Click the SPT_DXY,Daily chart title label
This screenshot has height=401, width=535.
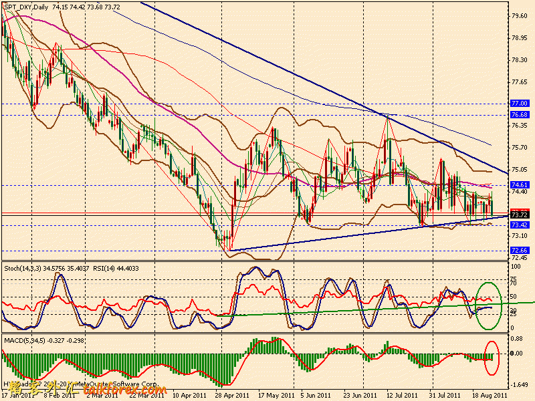(x=27, y=6)
